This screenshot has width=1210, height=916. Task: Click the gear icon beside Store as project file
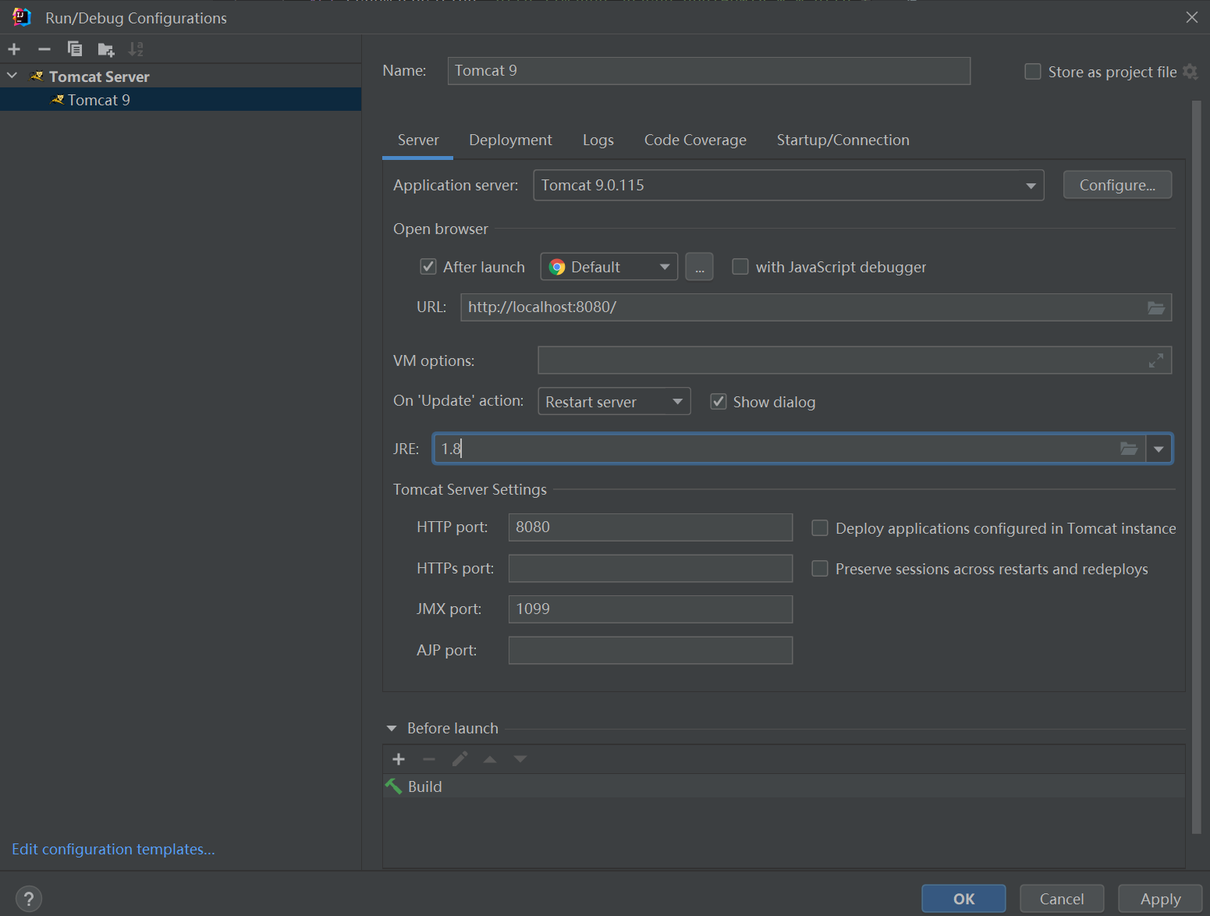[1190, 72]
